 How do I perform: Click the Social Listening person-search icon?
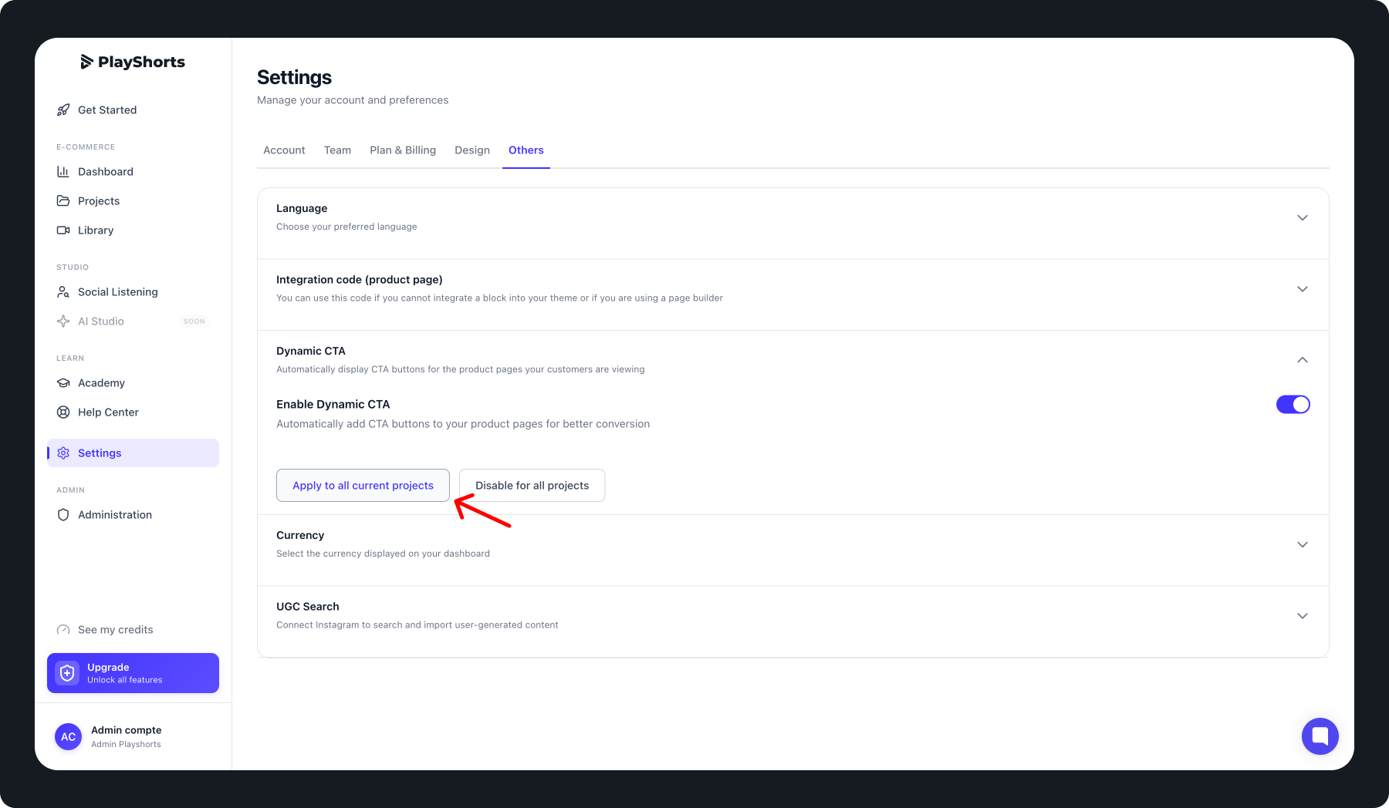click(63, 292)
